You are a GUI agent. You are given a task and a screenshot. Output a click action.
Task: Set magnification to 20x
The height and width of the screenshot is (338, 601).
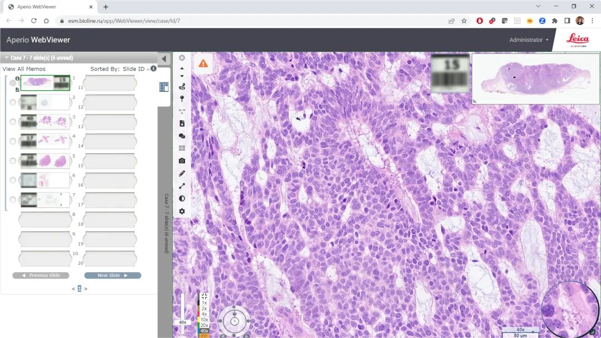click(204, 325)
